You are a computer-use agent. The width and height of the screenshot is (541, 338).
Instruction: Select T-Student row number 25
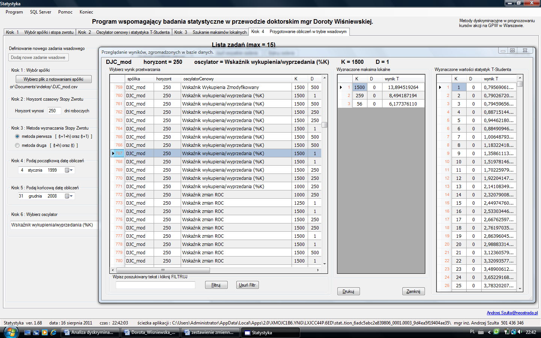pos(477,285)
